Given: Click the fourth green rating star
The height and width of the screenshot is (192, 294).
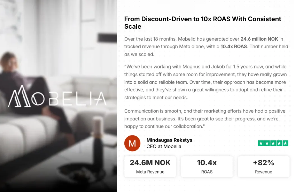Looking at the screenshot, I should point(279,143).
